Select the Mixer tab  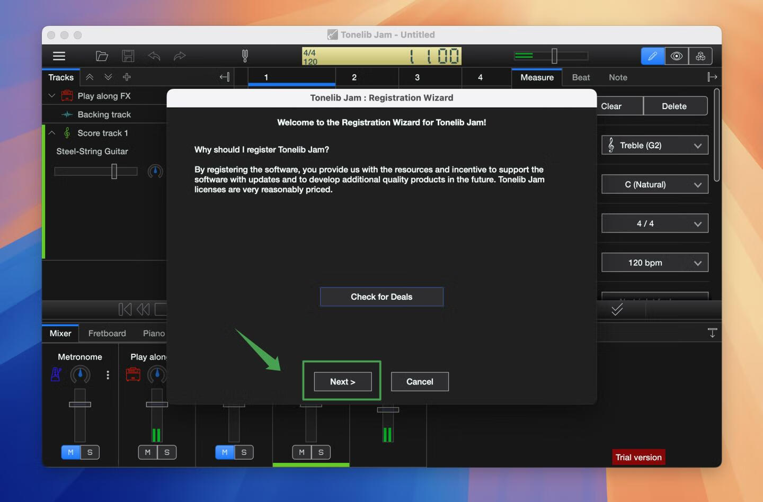(x=60, y=333)
